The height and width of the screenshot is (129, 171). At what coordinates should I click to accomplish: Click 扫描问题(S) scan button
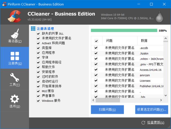pos(107,110)
